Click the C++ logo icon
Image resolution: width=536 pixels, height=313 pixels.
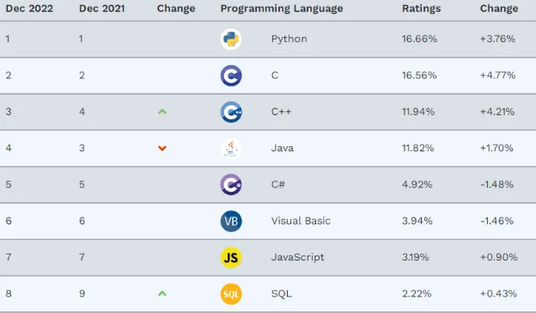[231, 112]
